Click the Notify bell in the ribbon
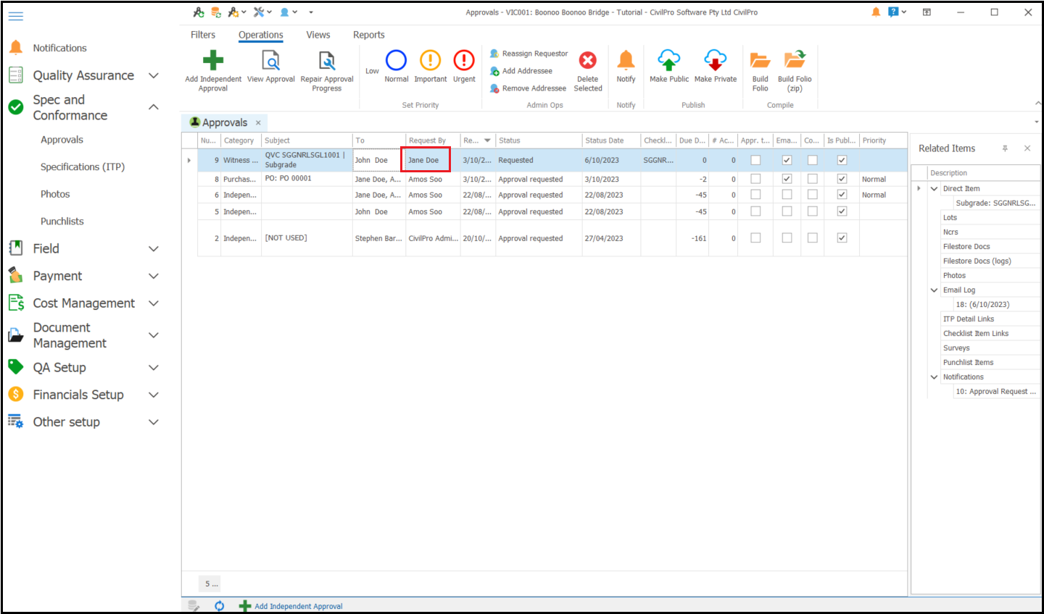Image resolution: width=1044 pixels, height=614 pixels. tap(626, 60)
